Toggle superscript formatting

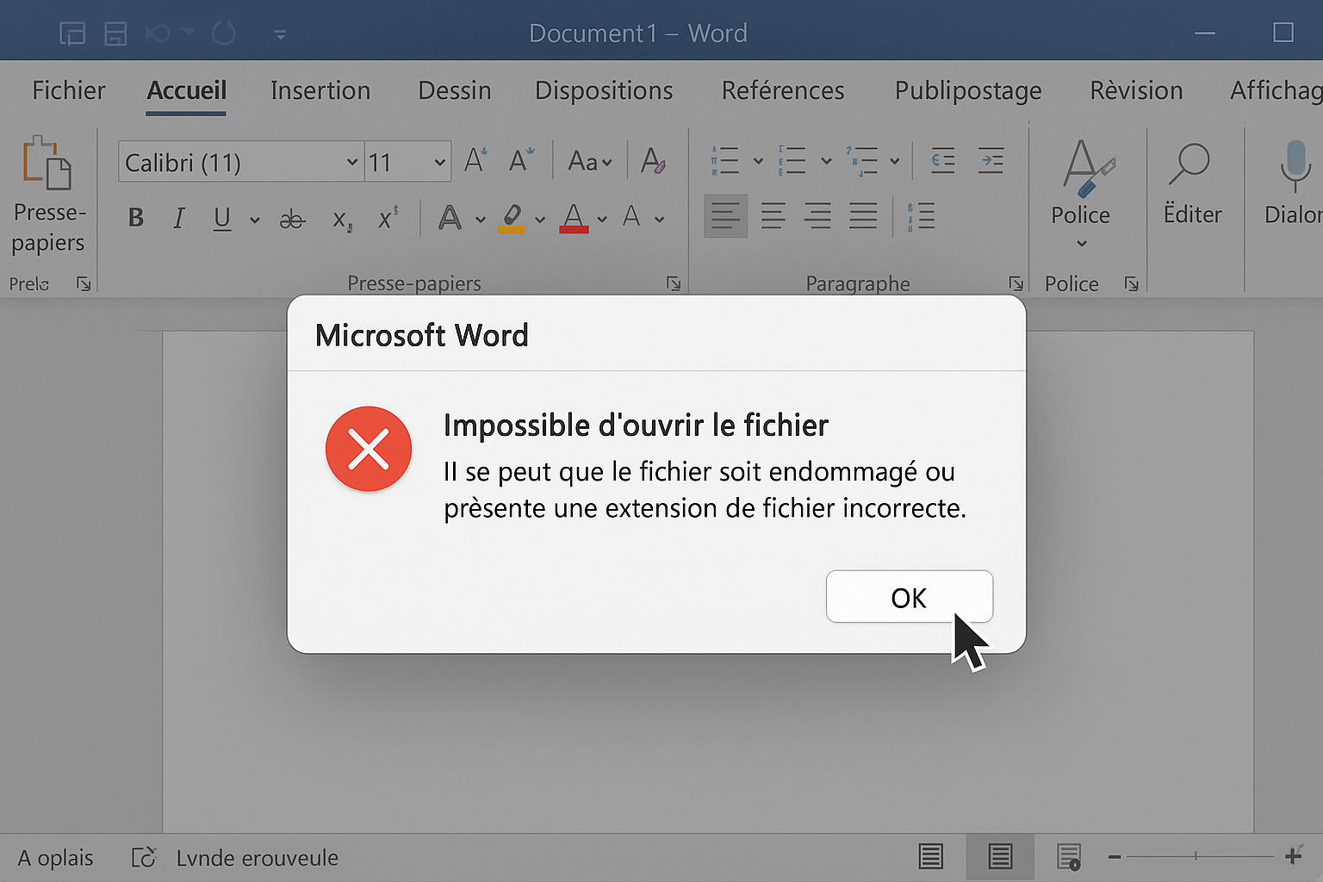[x=388, y=218]
